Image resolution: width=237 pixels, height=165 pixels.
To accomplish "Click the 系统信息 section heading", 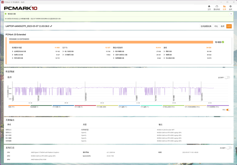I will click(10, 148).
